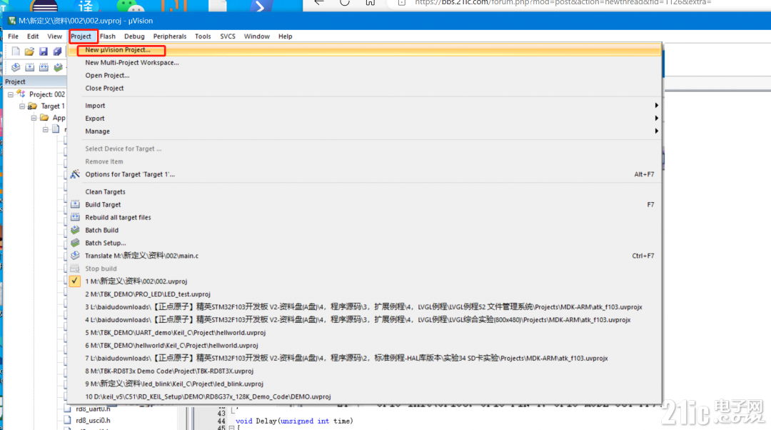Image resolution: width=771 pixels, height=430 pixels.
Task: Open the Tools menu
Action: (203, 36)
